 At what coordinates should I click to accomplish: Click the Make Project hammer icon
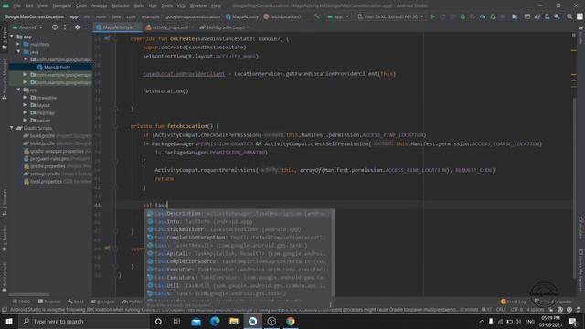317,16
